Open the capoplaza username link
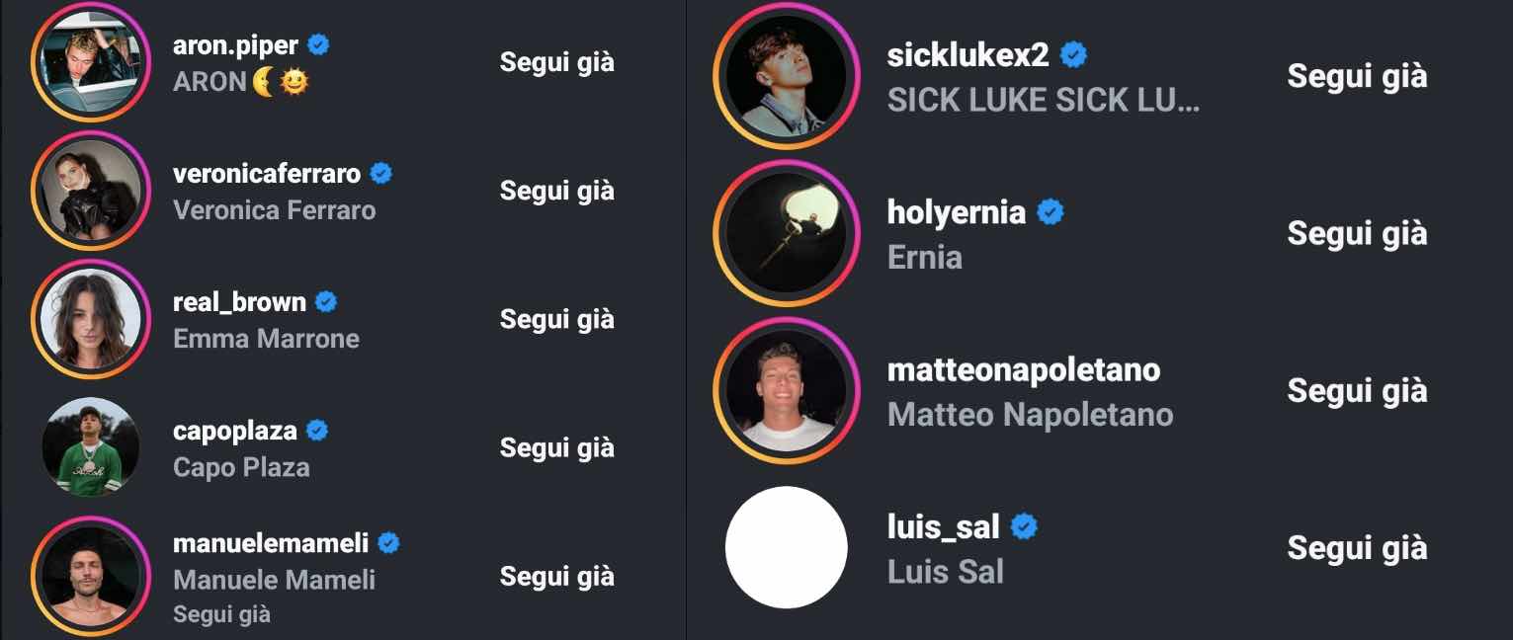Image resolution: width=1513 pixels, height=640 pixels. (235, 432)
